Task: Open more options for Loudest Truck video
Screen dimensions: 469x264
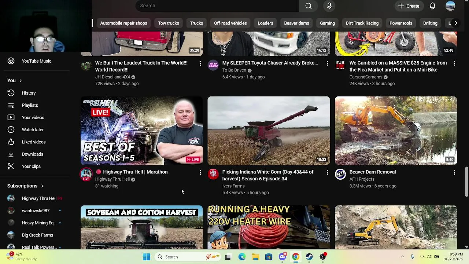Action: point(200,63)
